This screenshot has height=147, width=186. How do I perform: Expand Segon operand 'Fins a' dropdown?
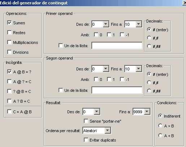[x=139, y=69]
